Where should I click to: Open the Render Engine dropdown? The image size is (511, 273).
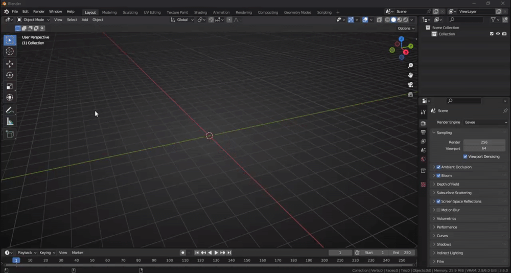[x=485, y=122]
